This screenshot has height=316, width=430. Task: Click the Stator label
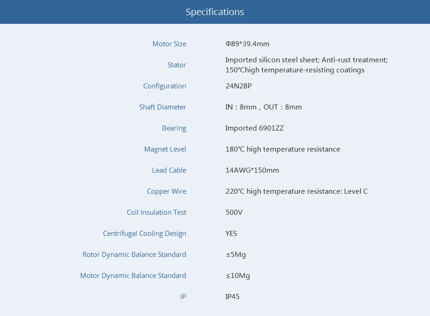coord(177,65)
